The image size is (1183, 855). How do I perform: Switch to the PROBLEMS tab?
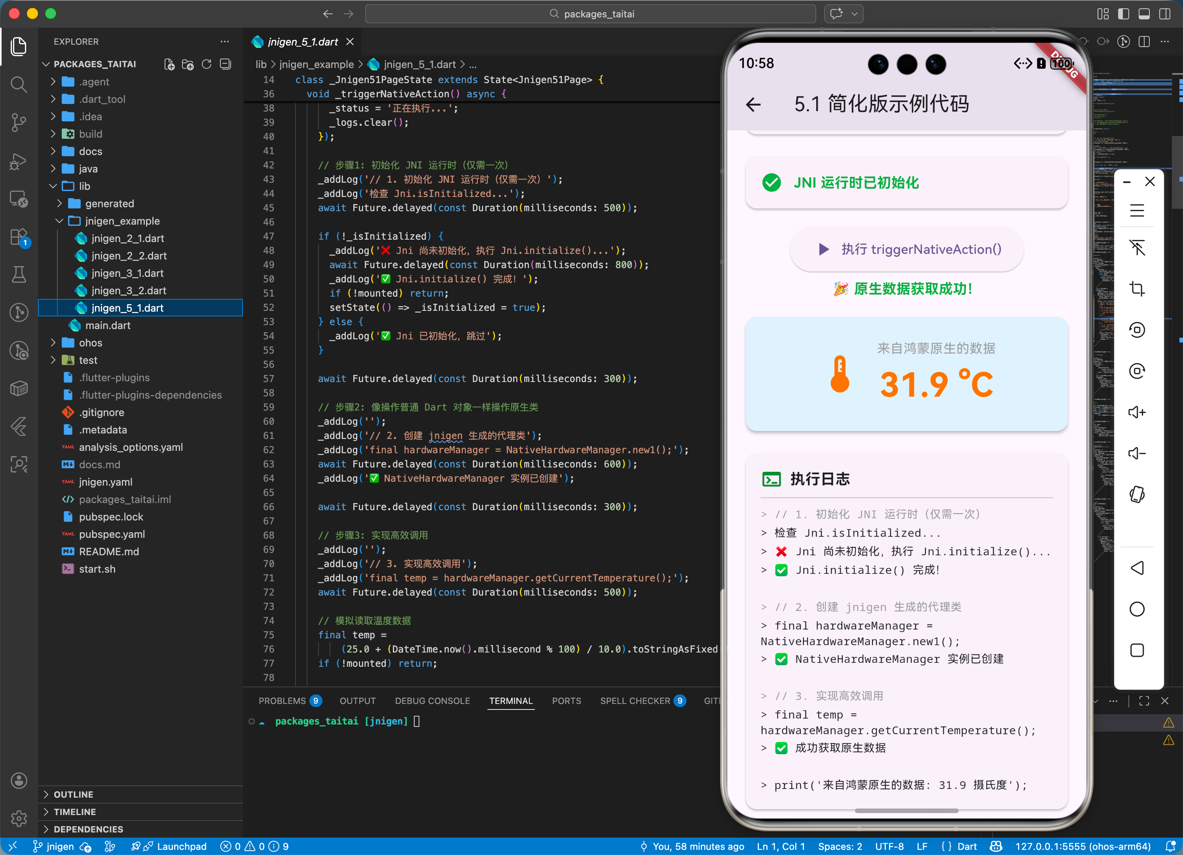282,701
